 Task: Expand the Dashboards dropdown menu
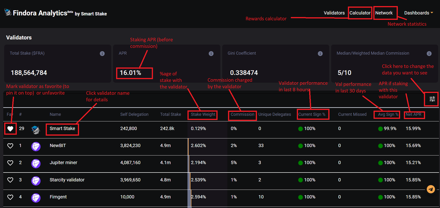point(418,13)
